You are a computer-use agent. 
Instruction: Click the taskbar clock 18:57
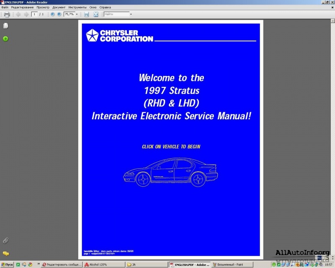[x=328, y=265]
